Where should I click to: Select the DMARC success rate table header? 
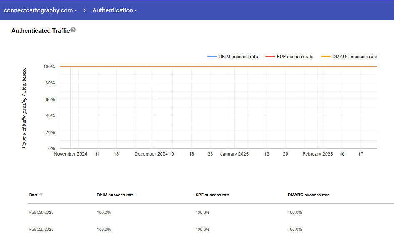309,195
